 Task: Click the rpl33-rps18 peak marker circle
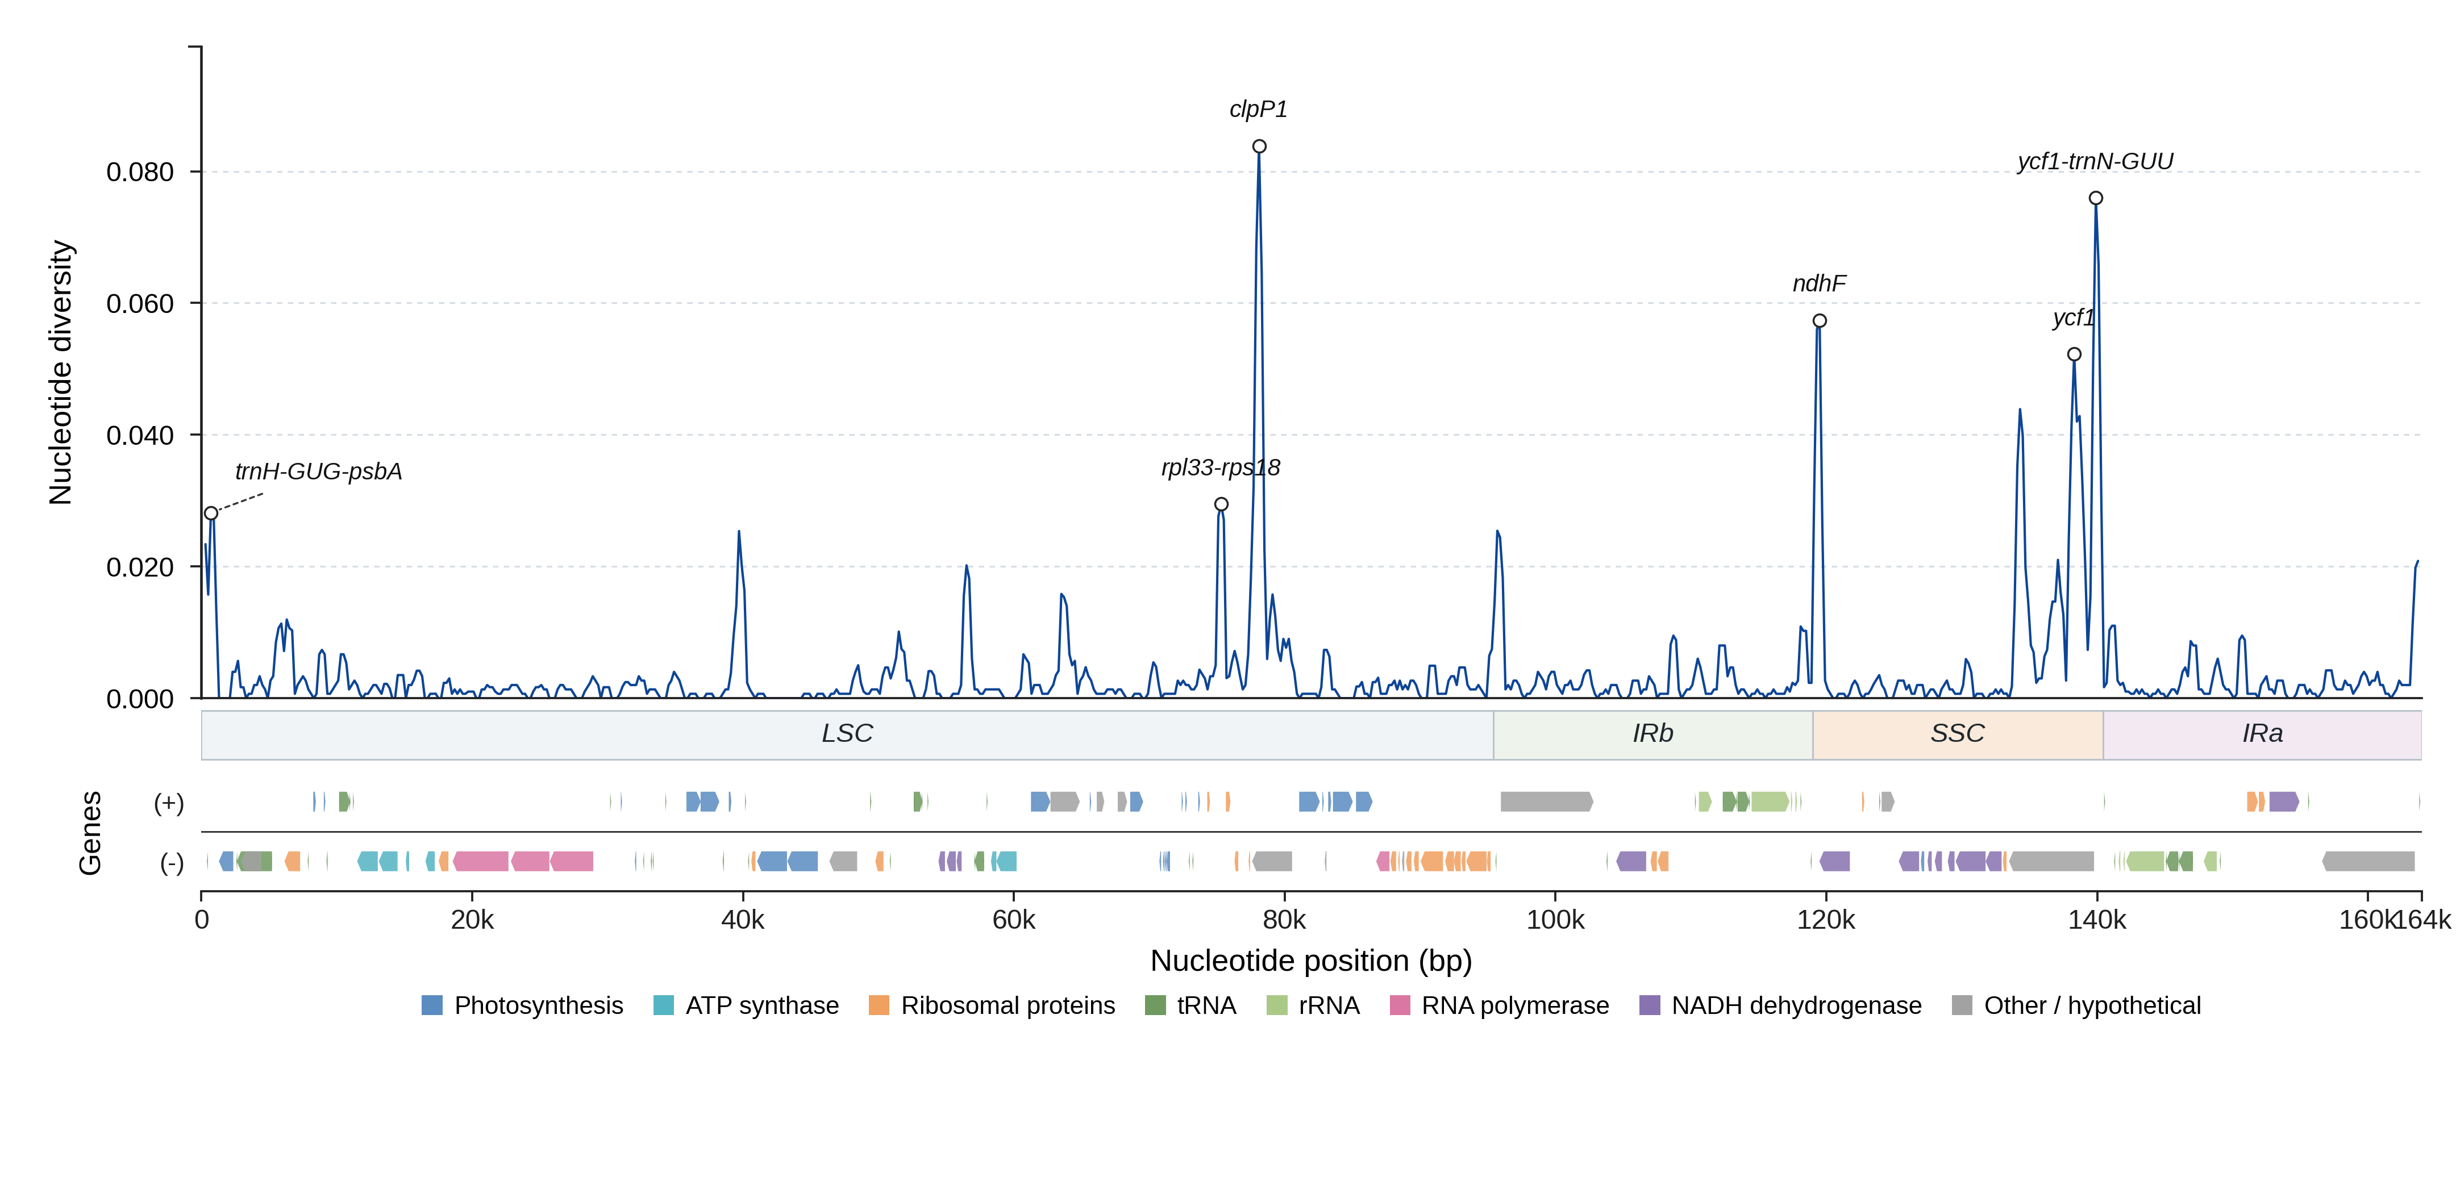point(1221,504)
